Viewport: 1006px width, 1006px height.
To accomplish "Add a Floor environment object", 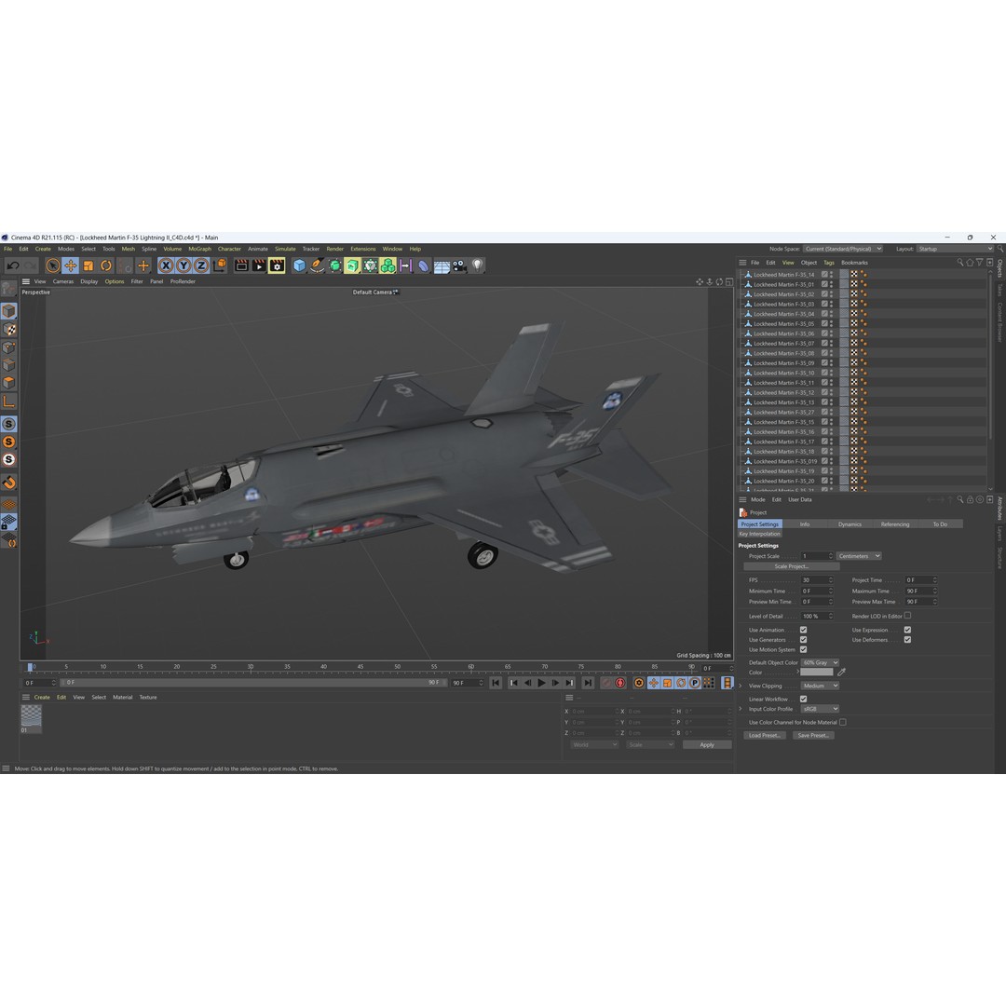I will 442,265.
